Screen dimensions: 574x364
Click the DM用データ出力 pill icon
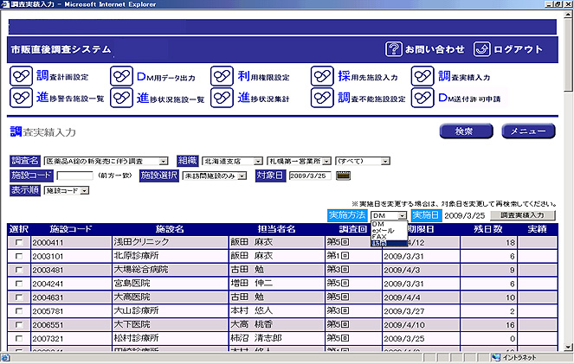(121, 77)
